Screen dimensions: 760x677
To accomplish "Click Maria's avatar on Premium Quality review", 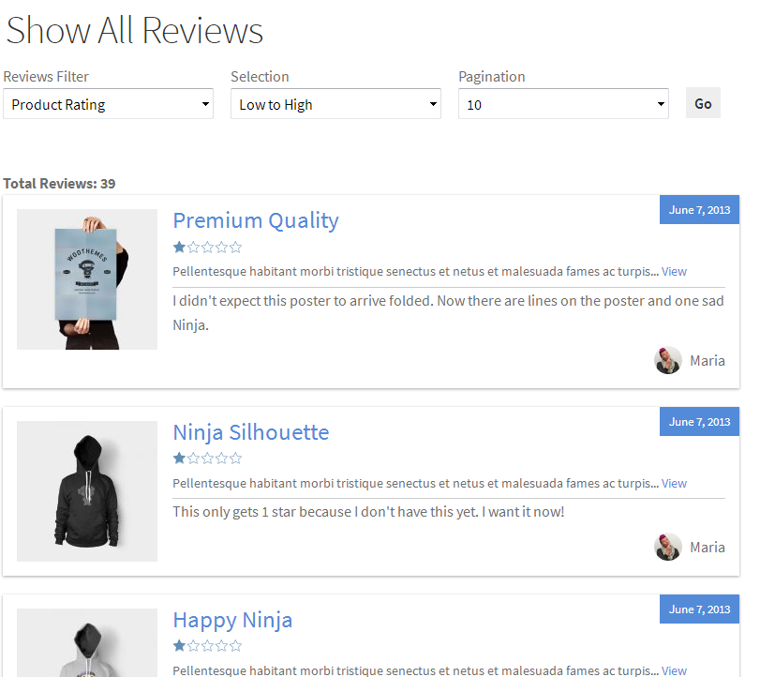I will tap(668, 360).
